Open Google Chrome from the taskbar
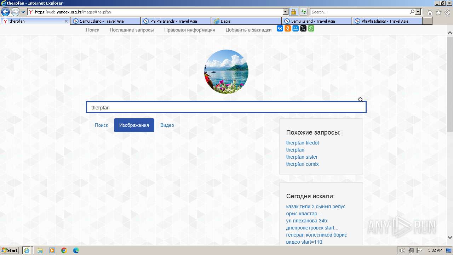 (64, 250)
